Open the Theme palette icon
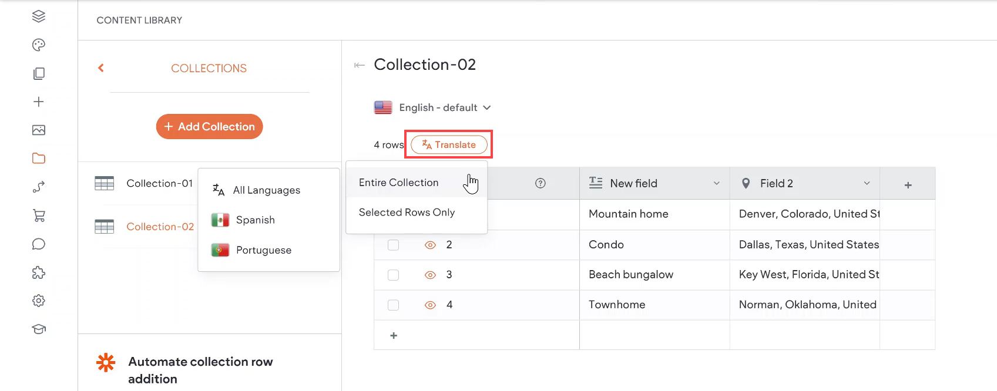 pyautogui.click(x=39, y=45)
